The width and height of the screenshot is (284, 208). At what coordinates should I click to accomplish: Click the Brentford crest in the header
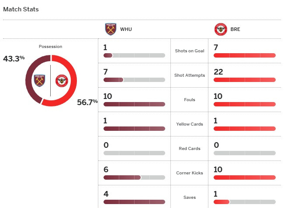click(x=221, y=30)
